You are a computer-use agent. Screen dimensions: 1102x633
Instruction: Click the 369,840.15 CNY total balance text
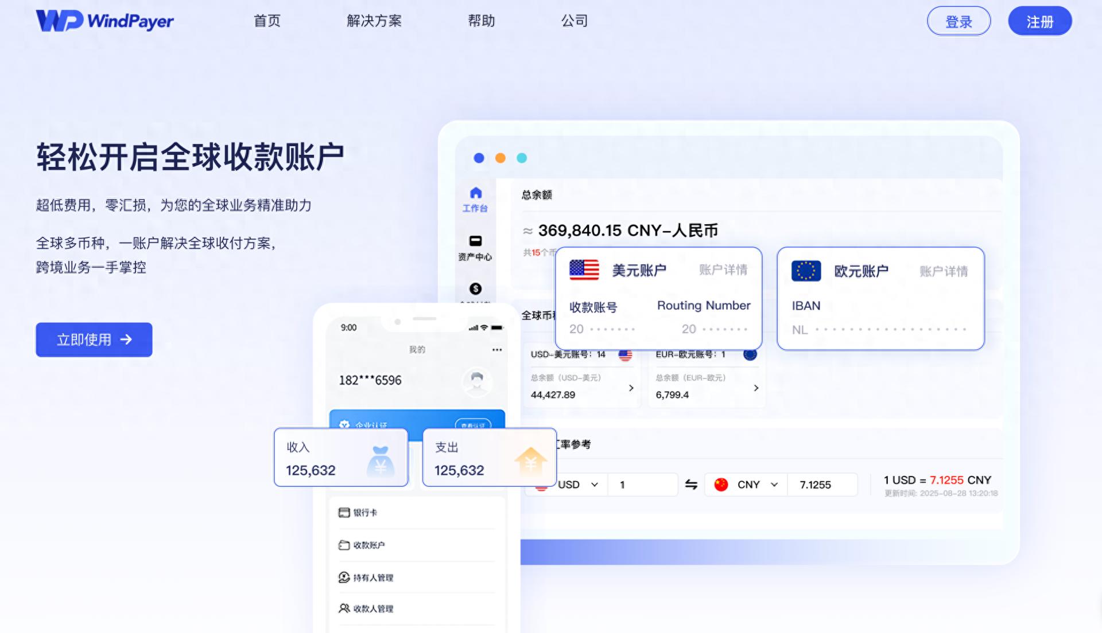(628, 230)
